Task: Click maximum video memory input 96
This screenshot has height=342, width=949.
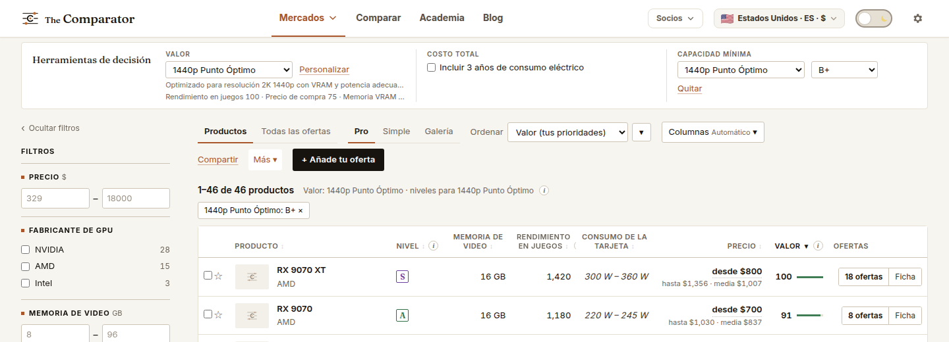Action: coord(136,333)
